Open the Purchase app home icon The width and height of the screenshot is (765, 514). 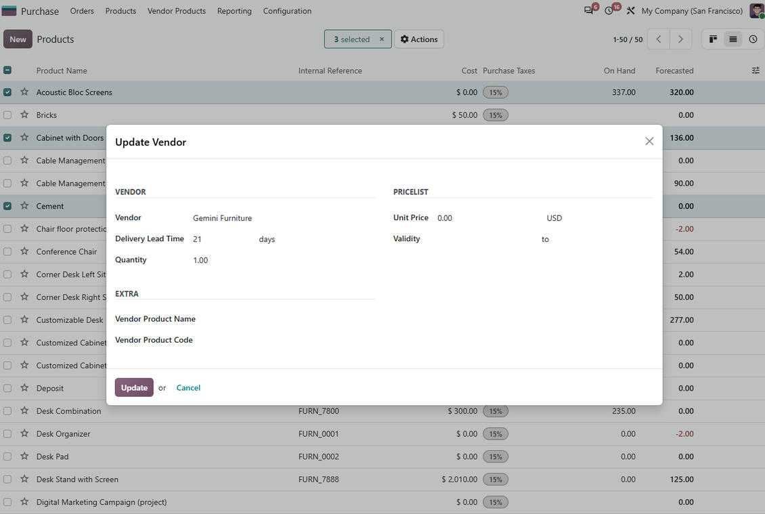pyautogui.click(x=9, y=11)
